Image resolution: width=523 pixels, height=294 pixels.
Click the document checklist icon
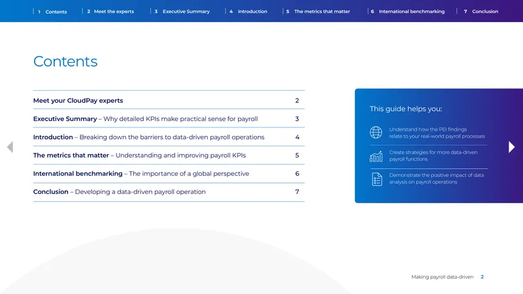tap(377, 179)
